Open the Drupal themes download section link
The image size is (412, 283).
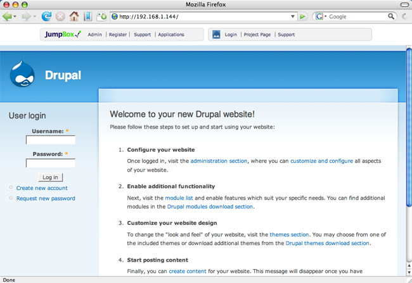click(x=328, y=243)
